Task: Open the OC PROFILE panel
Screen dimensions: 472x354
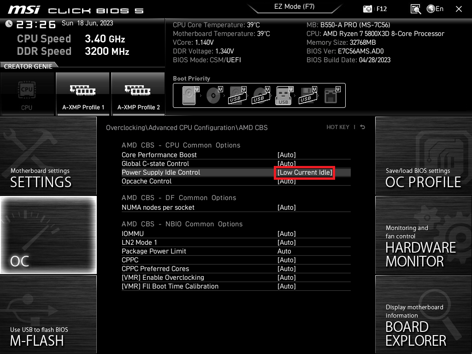Action: (x=424, y=156)
